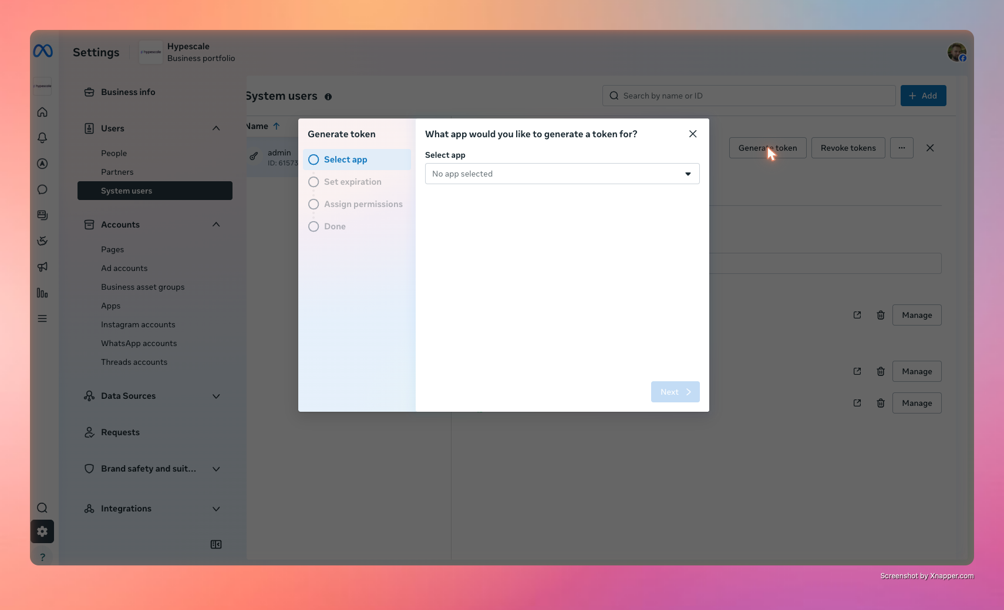Expand Brand safety and suitability section
This screenshot has height=610, width=1004.
point(216,469)
